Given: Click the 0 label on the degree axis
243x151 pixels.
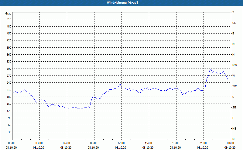Looking at the screenshot, I should (11, 139).
